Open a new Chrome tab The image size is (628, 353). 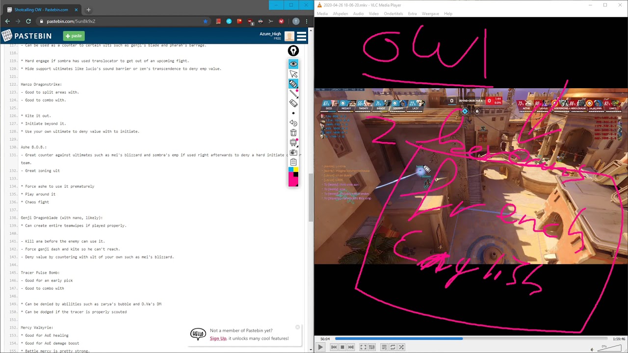88,10
